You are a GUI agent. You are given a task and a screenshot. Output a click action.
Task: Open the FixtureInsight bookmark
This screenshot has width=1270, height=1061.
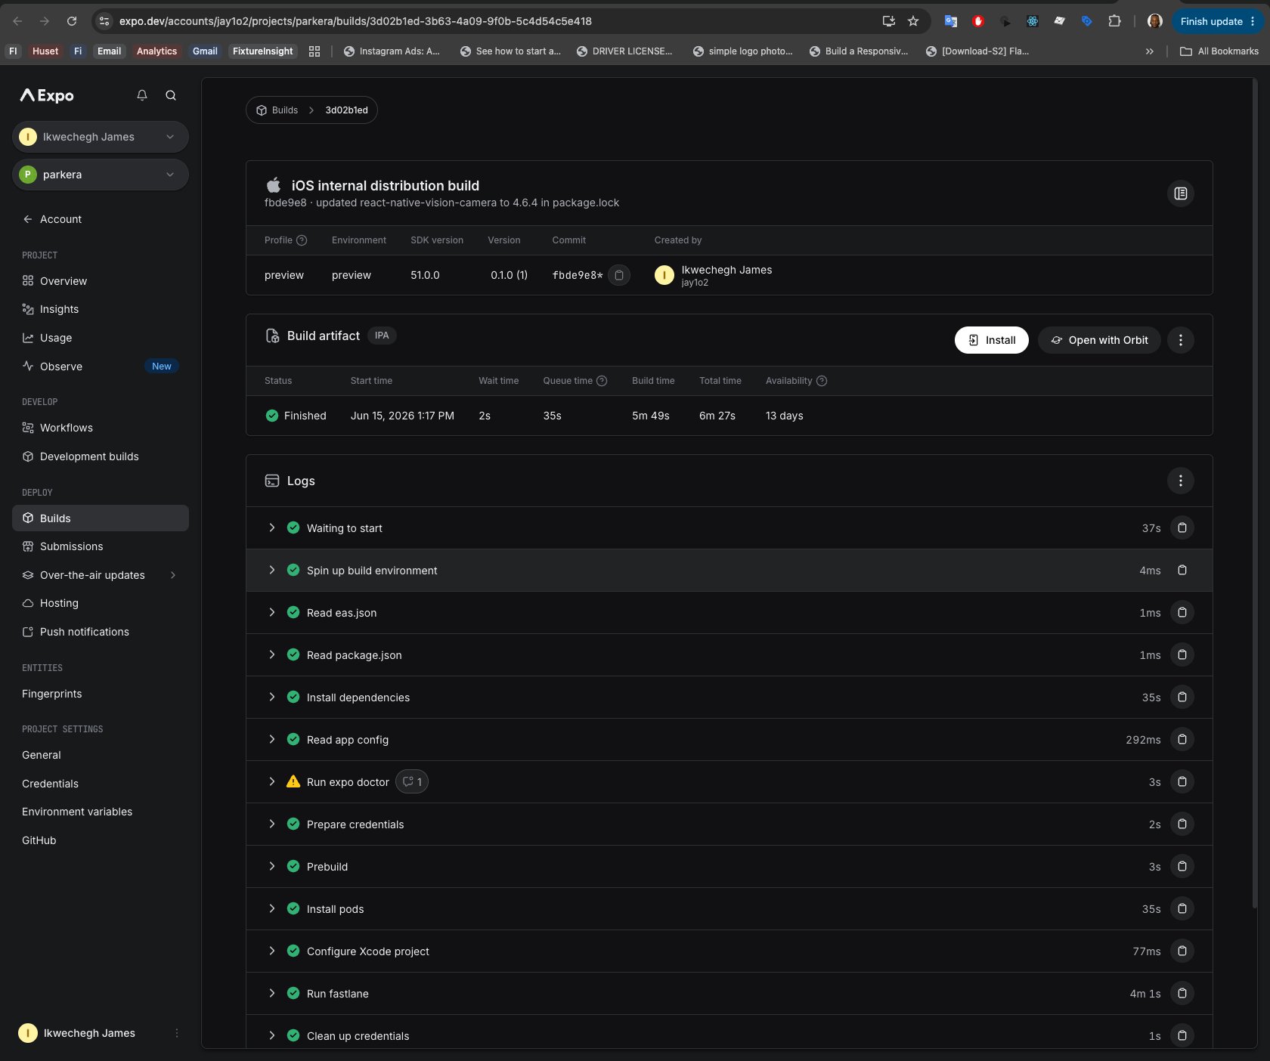[x=262, y=51]
